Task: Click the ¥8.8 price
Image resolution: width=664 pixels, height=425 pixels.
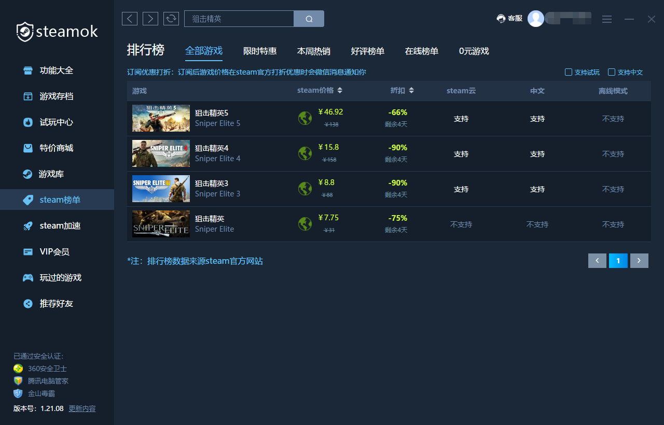Action: (x=326, y=182)
